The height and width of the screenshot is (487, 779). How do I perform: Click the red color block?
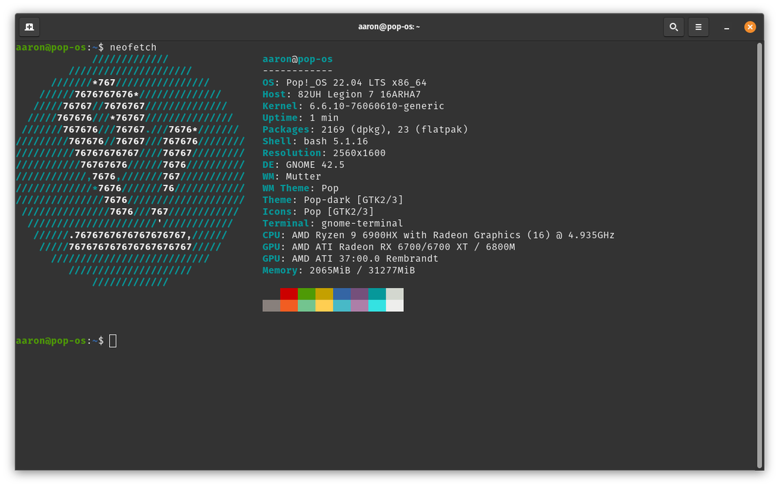tap(289, 294)
